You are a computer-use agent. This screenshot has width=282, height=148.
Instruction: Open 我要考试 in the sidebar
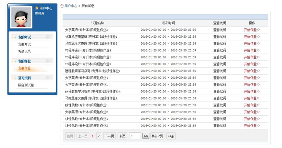click(24, 44)
